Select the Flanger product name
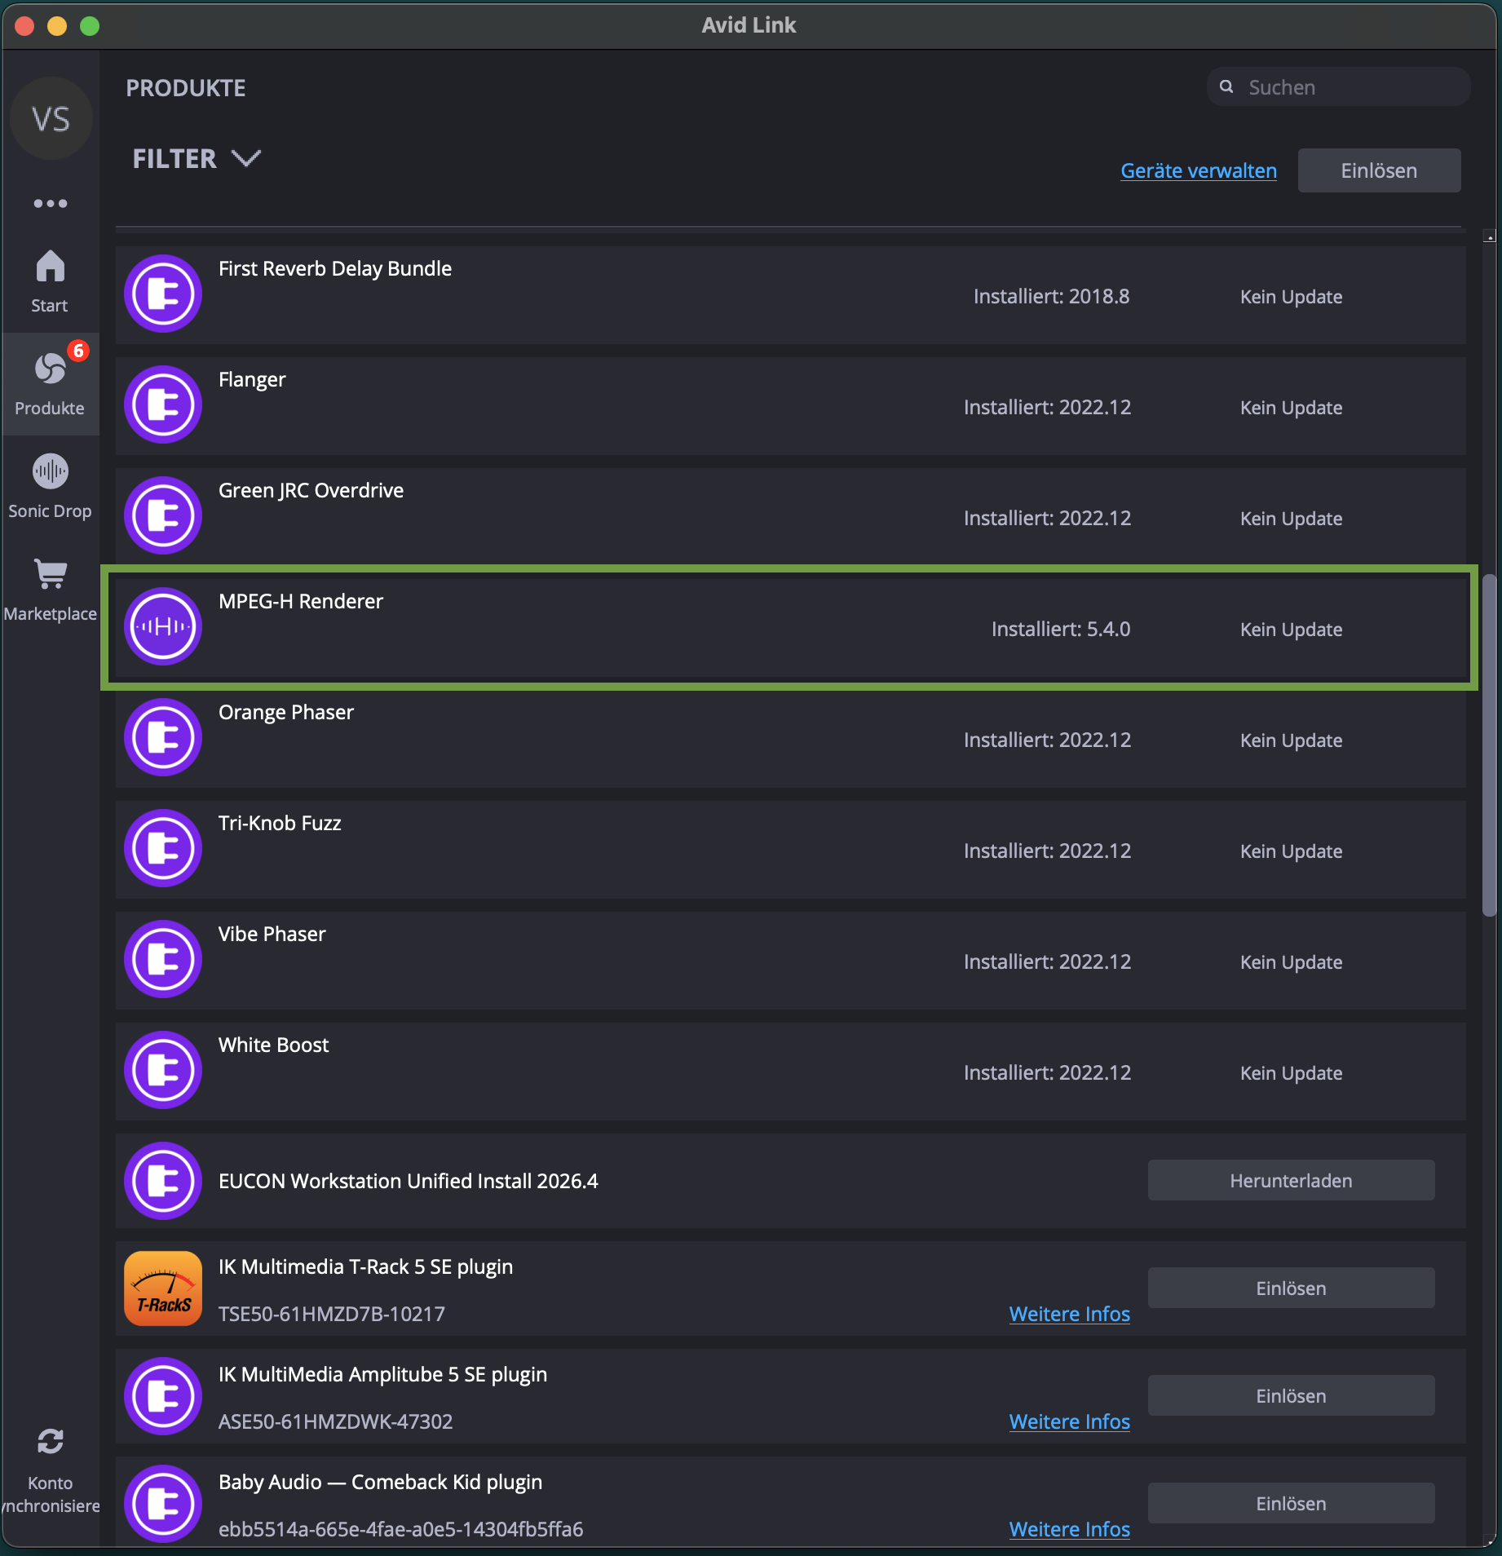Screen dimensions: 1502x1556 (252, 379)
